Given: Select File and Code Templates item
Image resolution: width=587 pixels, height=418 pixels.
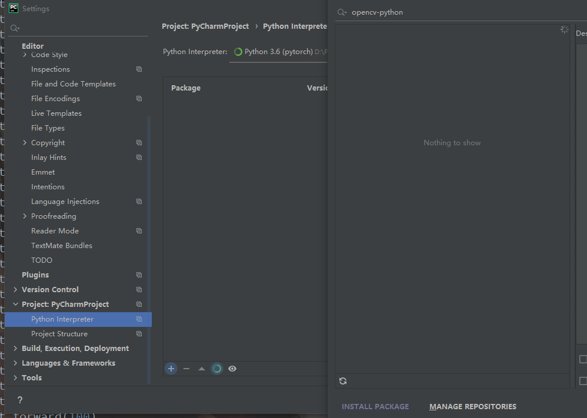Looking at the screenshot, I should [74, 84].
